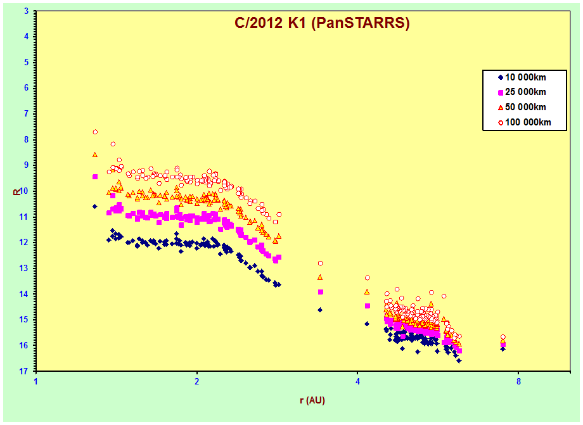Click y-axis tick label 6
Viewport: 583px width, 425px height.
click(x=26, y=88)
